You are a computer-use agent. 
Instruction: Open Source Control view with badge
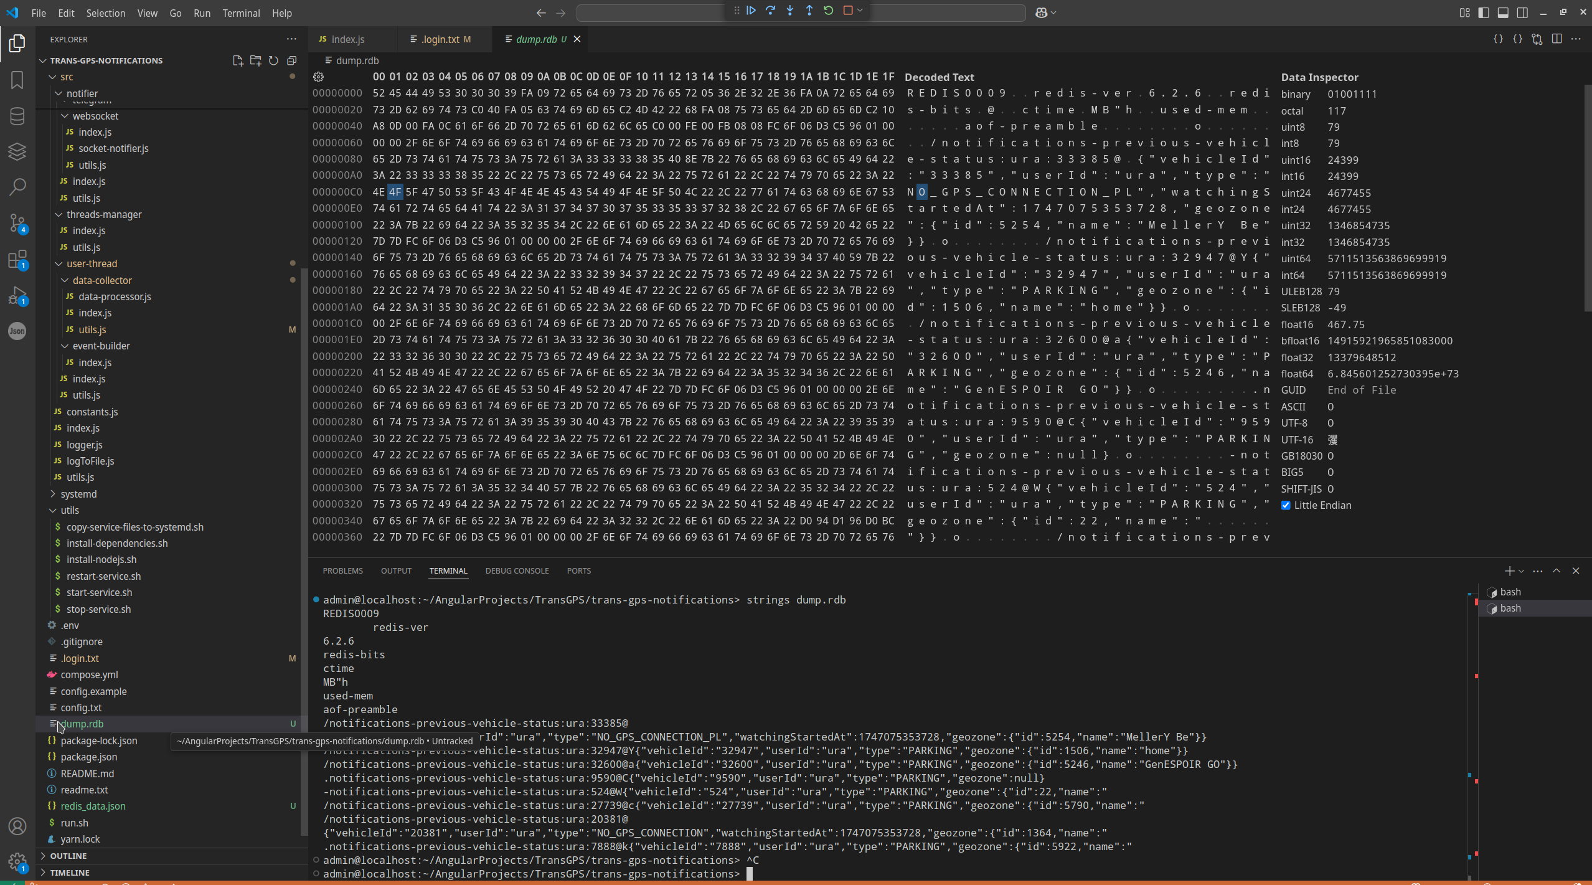point(17,223)
